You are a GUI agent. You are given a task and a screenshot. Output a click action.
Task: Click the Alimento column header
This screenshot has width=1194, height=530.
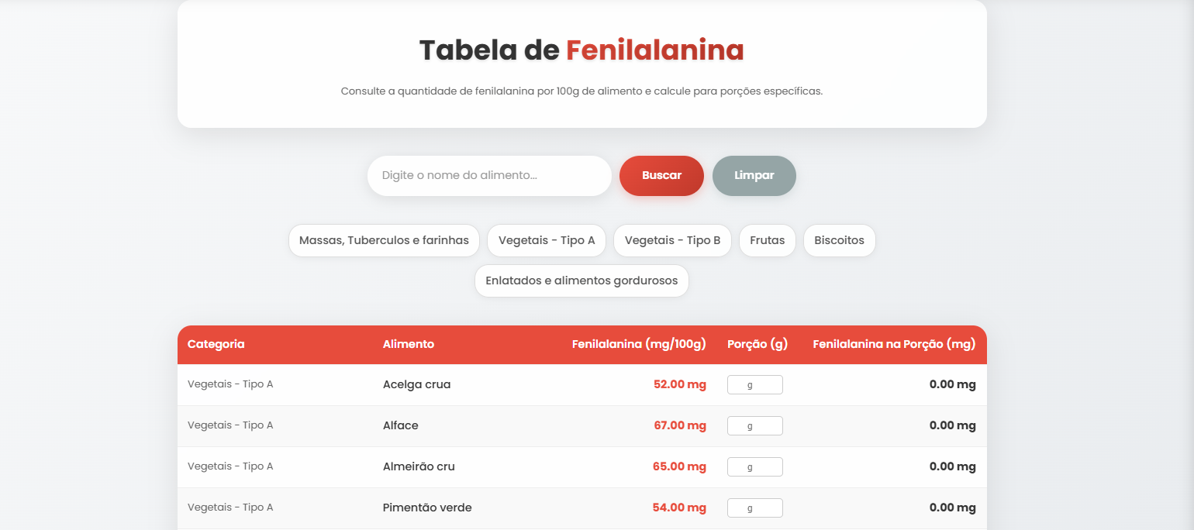pos(408,344)
